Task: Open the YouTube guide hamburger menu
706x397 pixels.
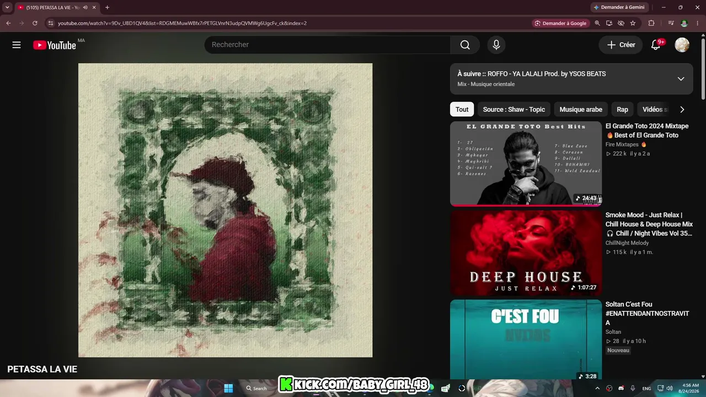Action: (x=17, y=45)
